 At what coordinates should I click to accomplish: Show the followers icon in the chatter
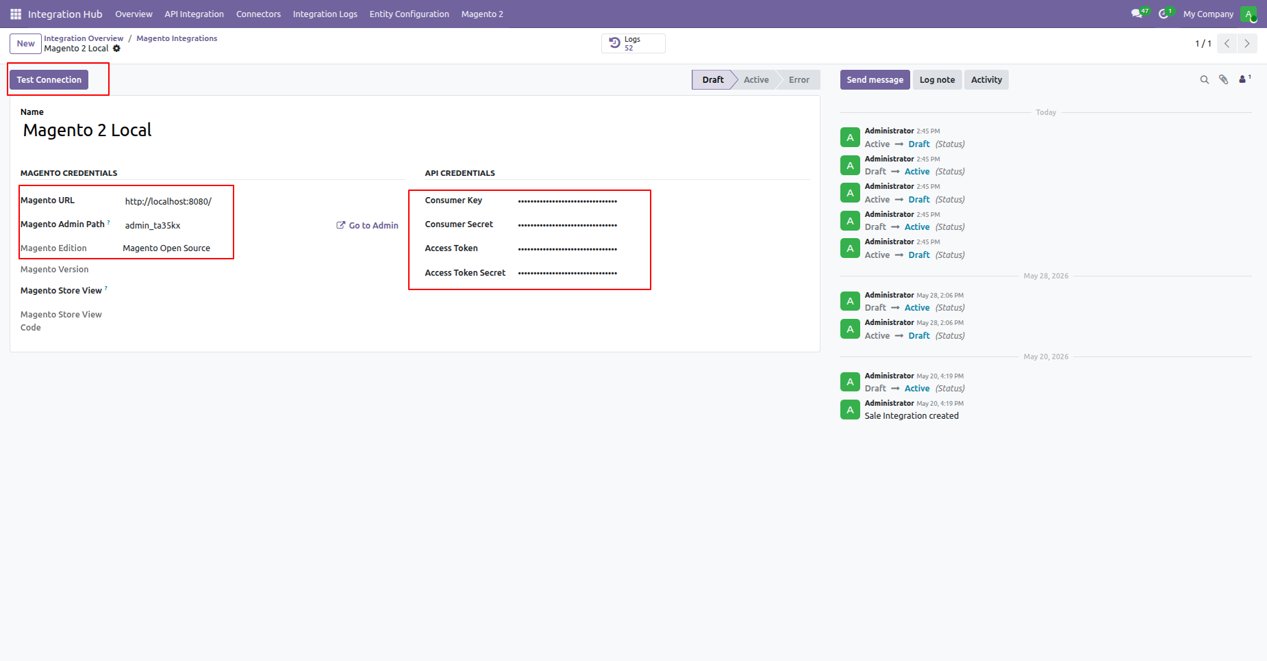(x=1244, y=79)
